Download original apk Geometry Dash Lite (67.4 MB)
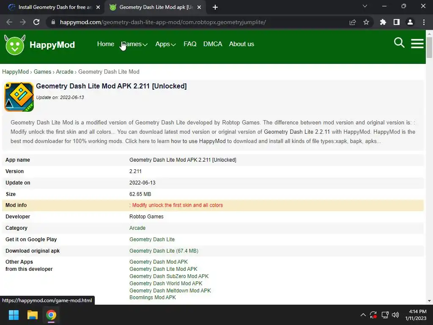Viewport: 433px width, 325px height. (x=164, y=251)
